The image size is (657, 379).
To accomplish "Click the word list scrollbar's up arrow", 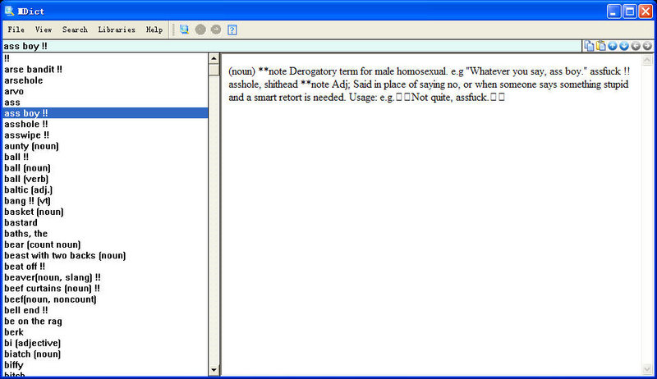I will (214, 59).
